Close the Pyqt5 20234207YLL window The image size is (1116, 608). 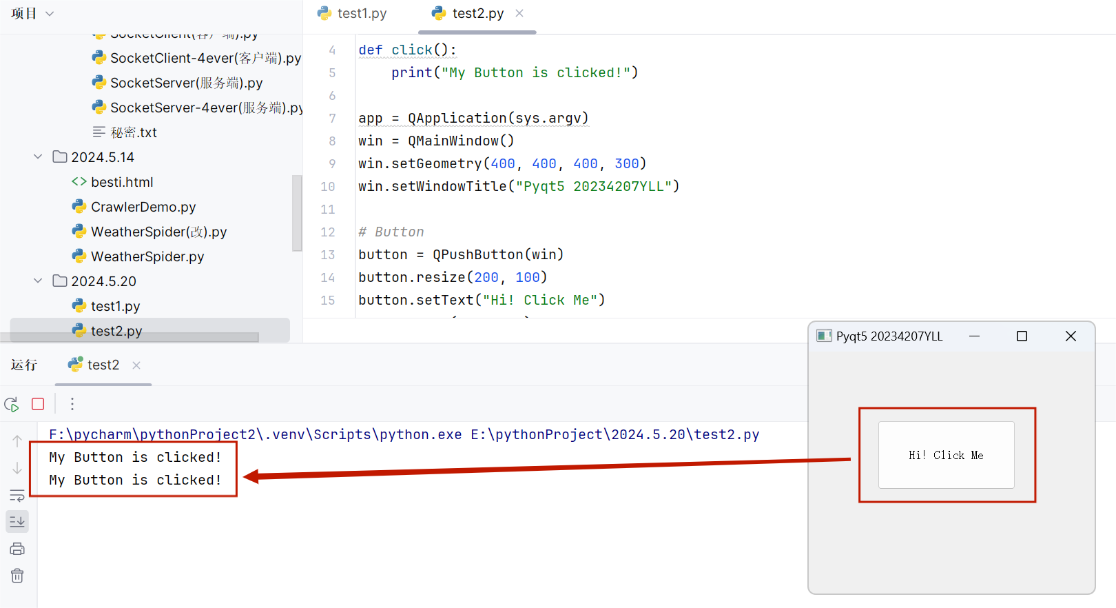pos(1071,336)
